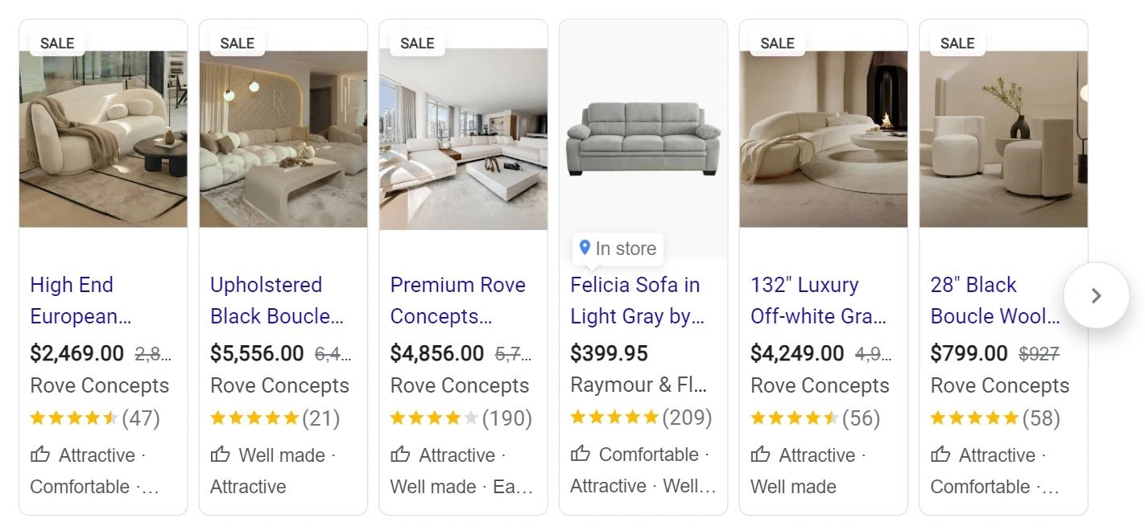This screenshot has height=531, width=1145.
Task: Open the Felicia Sofa in Light Gray product link
Action: point(635,300)
